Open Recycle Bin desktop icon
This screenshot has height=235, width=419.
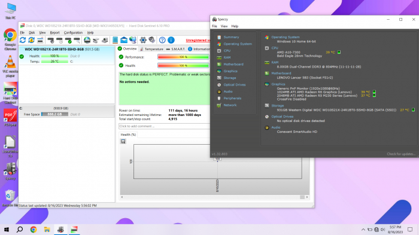coord(10,198)
